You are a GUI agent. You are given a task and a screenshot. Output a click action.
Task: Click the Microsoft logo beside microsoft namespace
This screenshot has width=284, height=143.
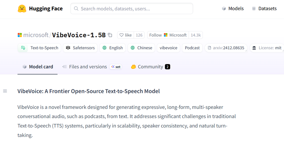click(x=20, y=35)
